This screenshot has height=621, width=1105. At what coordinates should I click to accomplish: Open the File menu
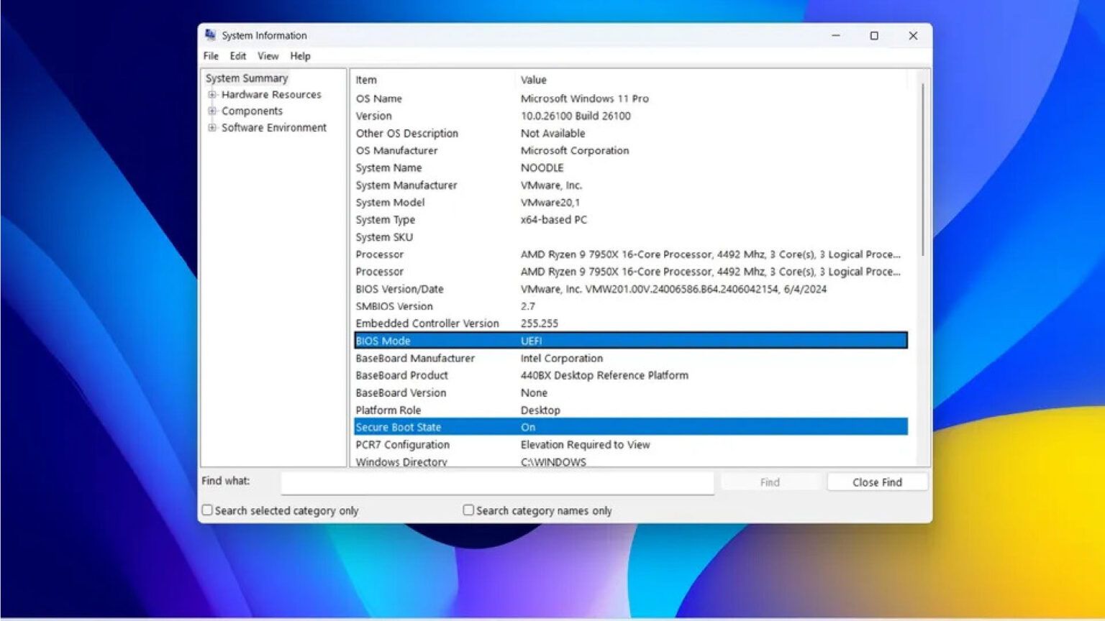[210, 55]
